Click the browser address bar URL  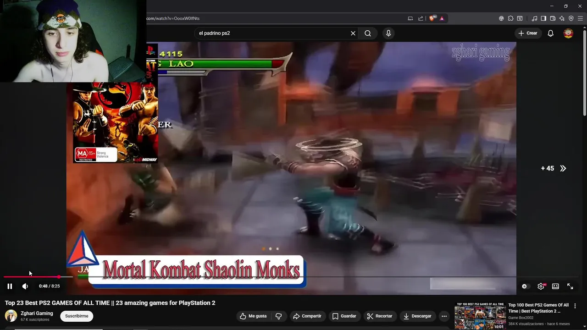[173, 18]
